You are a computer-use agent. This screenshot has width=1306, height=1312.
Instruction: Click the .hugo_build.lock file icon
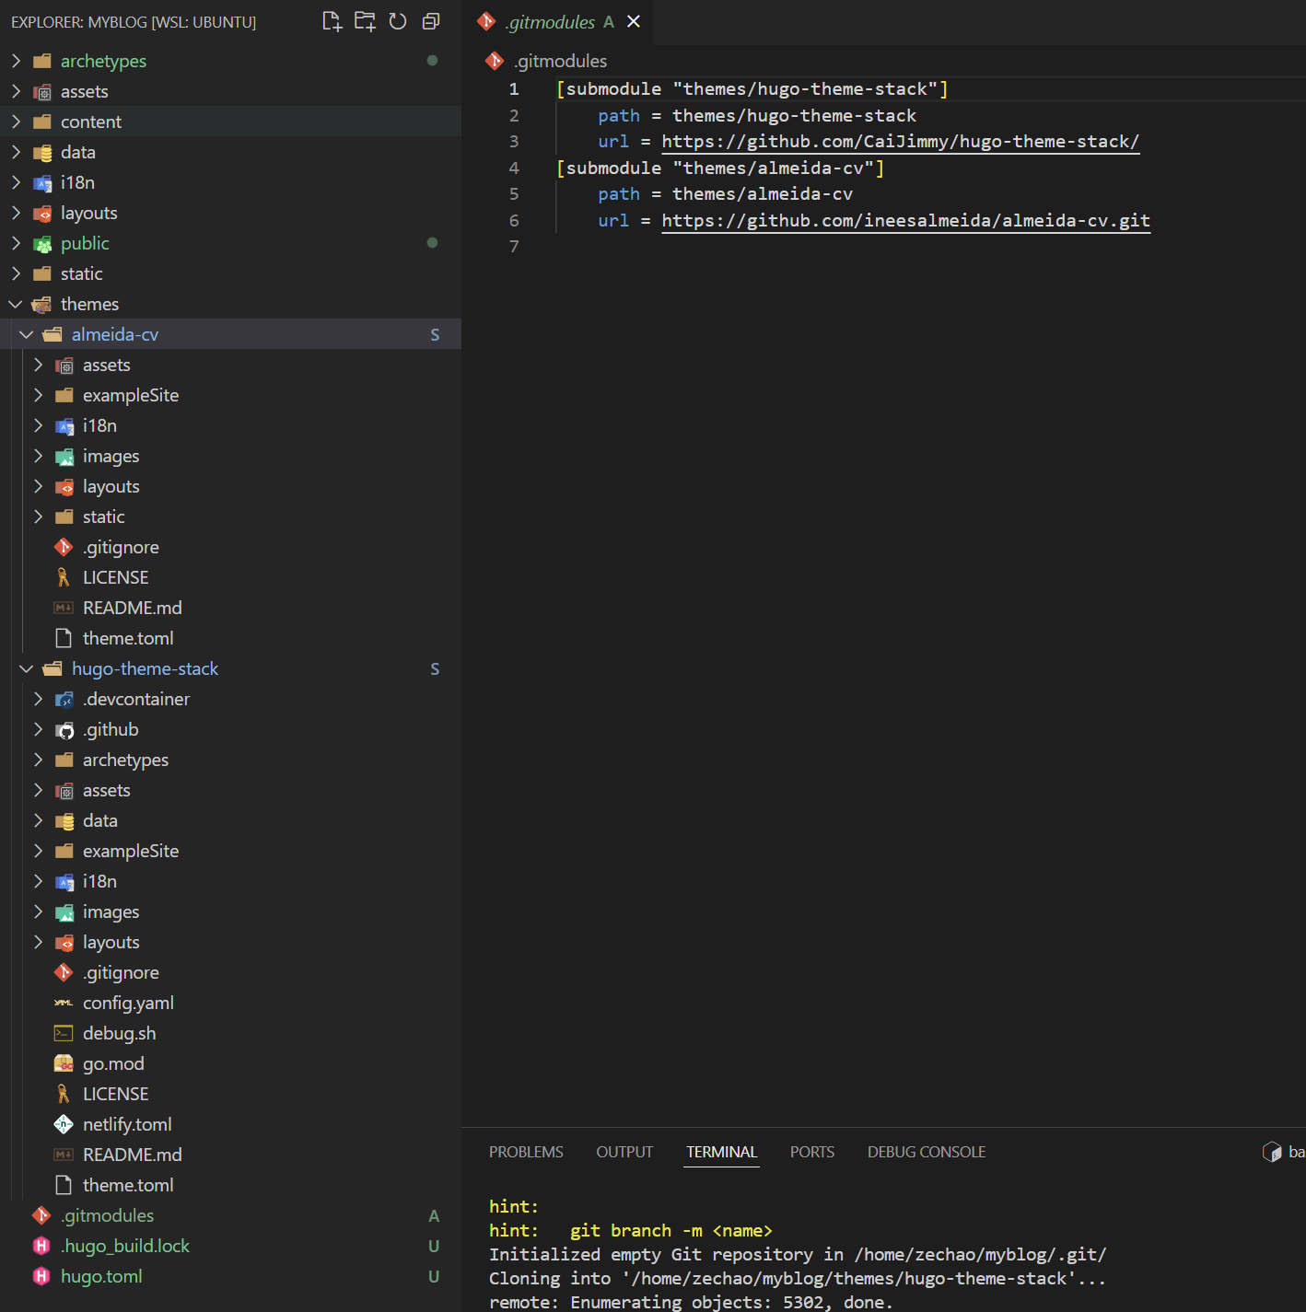[41, 1246]
